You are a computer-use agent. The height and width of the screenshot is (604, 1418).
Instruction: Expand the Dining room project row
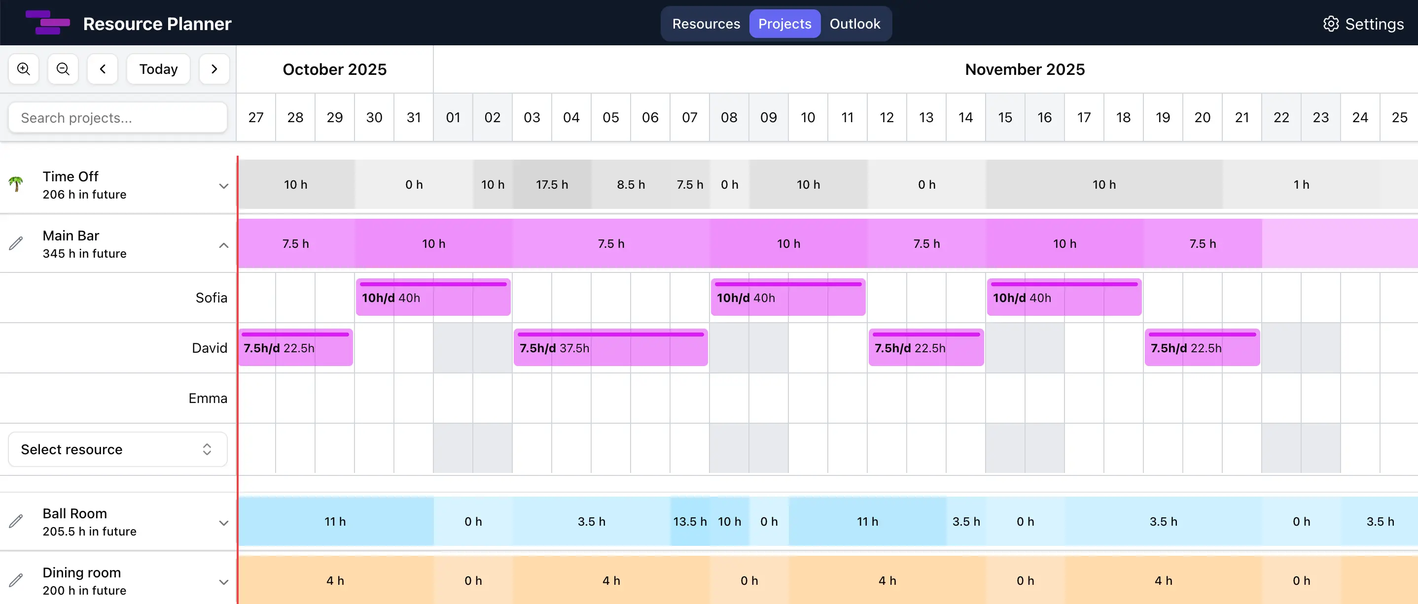pos(223,582)
